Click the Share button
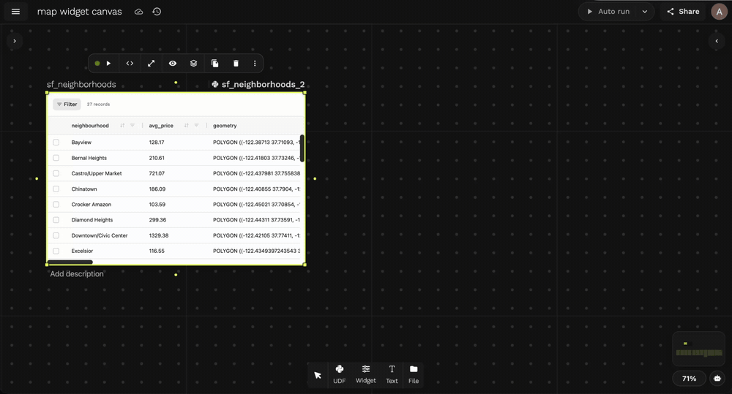Image resolution: width=732 pixels, height=394 pixels. coord(683,12)
